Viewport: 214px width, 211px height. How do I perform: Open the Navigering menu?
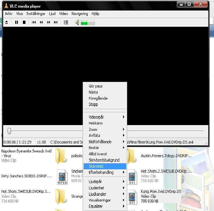click(80, 14)
